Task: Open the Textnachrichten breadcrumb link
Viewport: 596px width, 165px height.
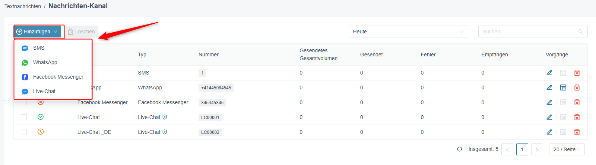Action: (23, 6)
